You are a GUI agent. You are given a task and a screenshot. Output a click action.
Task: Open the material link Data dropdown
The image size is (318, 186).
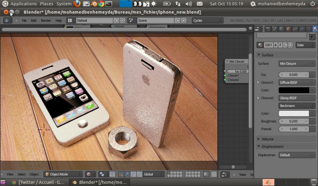pos(305,45)
